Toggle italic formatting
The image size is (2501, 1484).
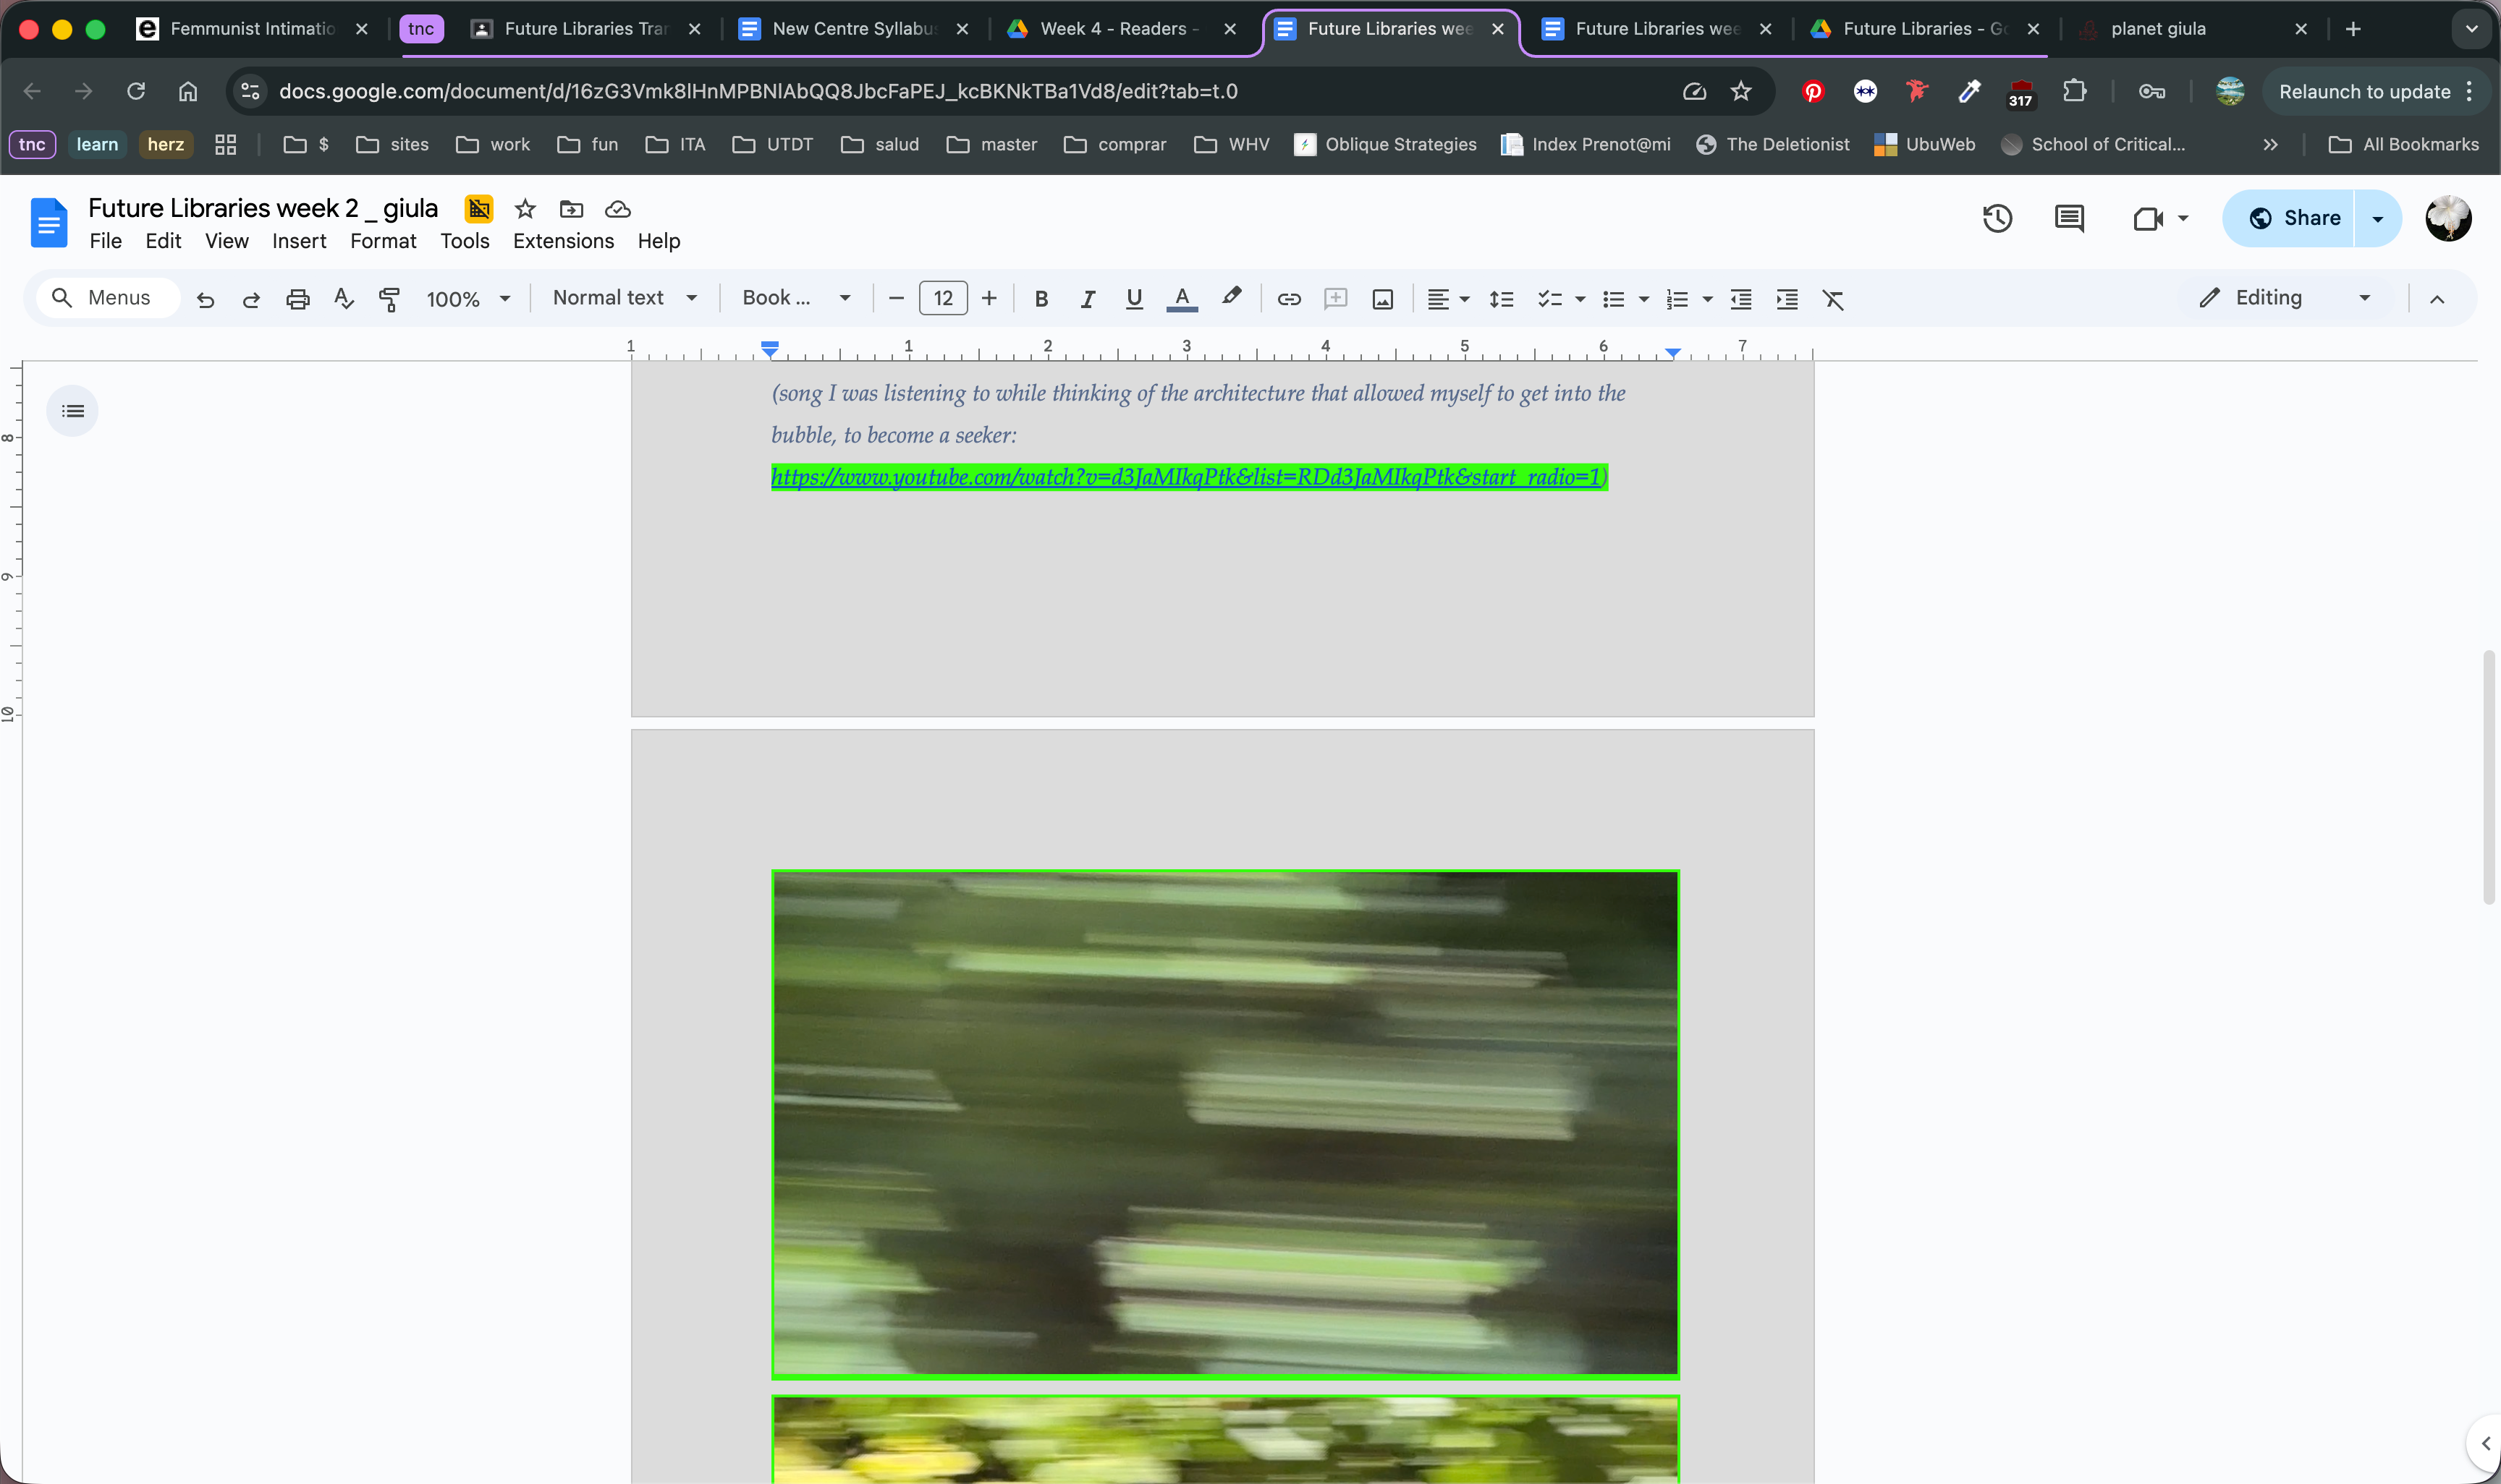click(1088, 298)
